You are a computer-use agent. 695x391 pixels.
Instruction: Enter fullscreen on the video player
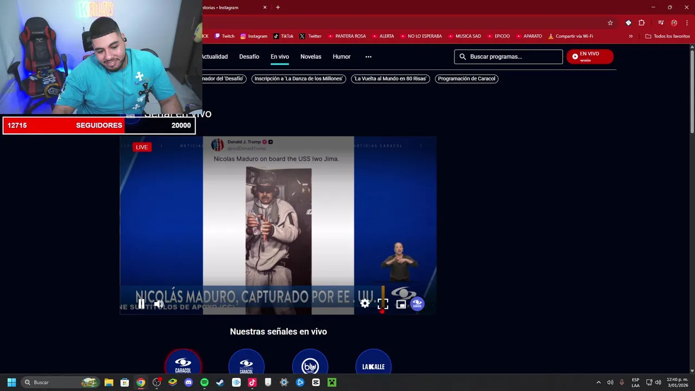tap(383, 304)
